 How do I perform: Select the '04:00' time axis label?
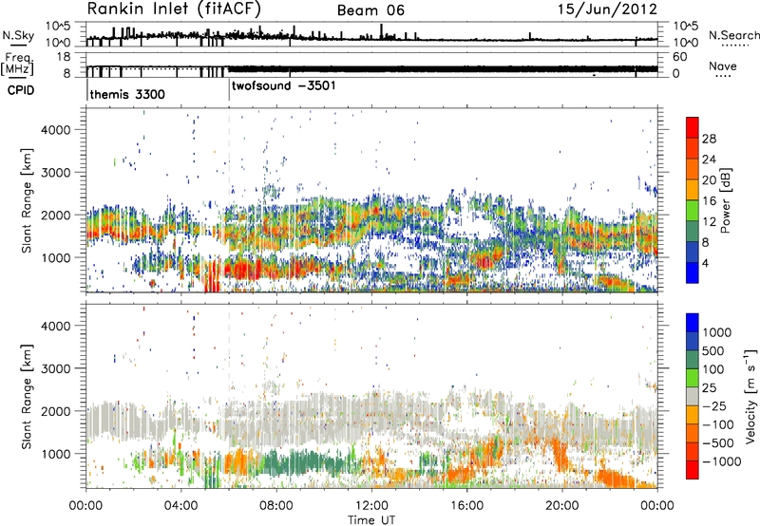click(x=180, y=506)
